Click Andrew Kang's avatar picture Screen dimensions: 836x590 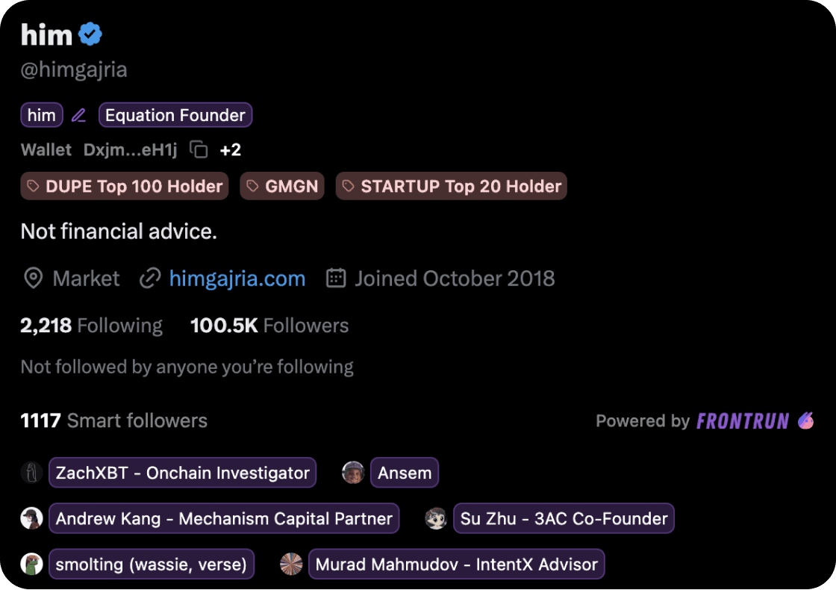point(31,518)
